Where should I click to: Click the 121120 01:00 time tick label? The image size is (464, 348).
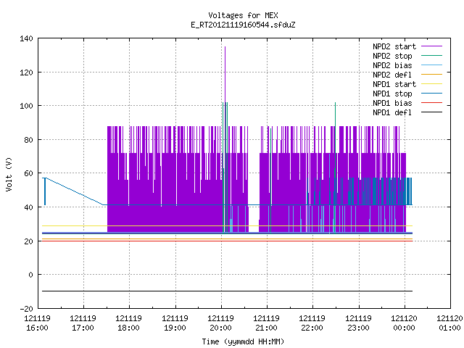[449, 323]
